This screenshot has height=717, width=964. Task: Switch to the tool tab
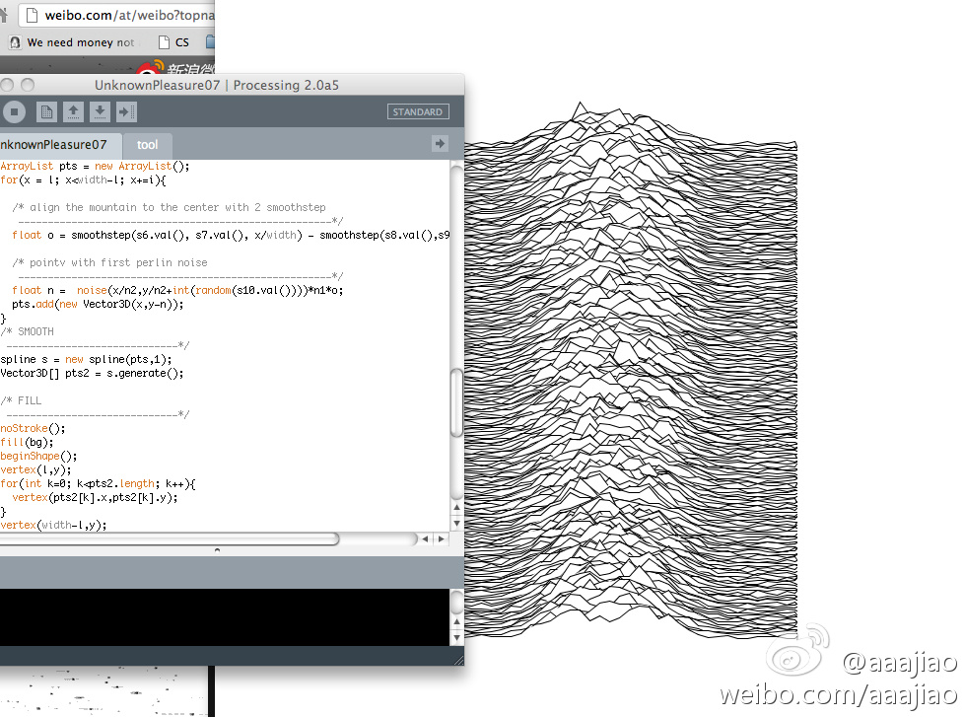click(147, 145)
